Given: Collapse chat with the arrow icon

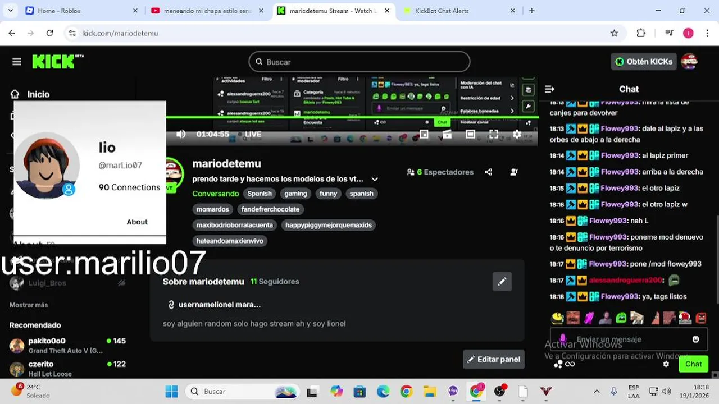Looking at the screenshot, I should pyautogui.click(x=550, y=89).
